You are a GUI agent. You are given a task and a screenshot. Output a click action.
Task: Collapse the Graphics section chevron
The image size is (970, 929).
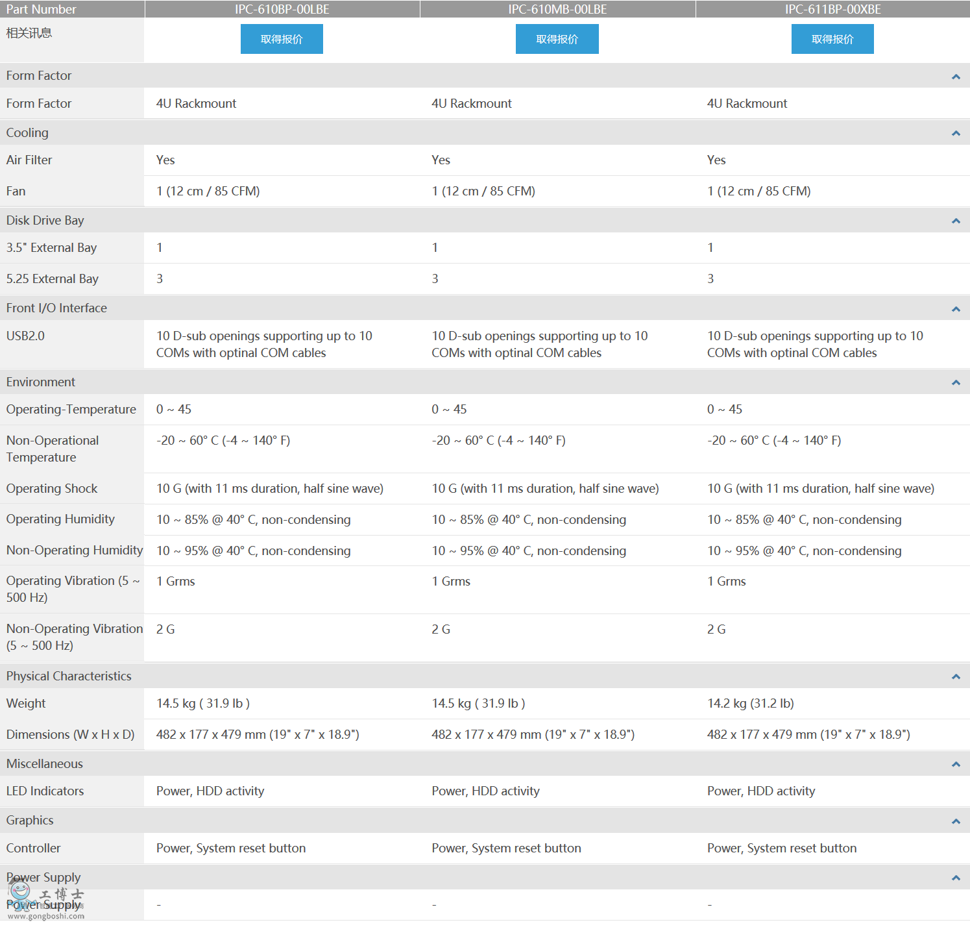click(x=955, y=821)
